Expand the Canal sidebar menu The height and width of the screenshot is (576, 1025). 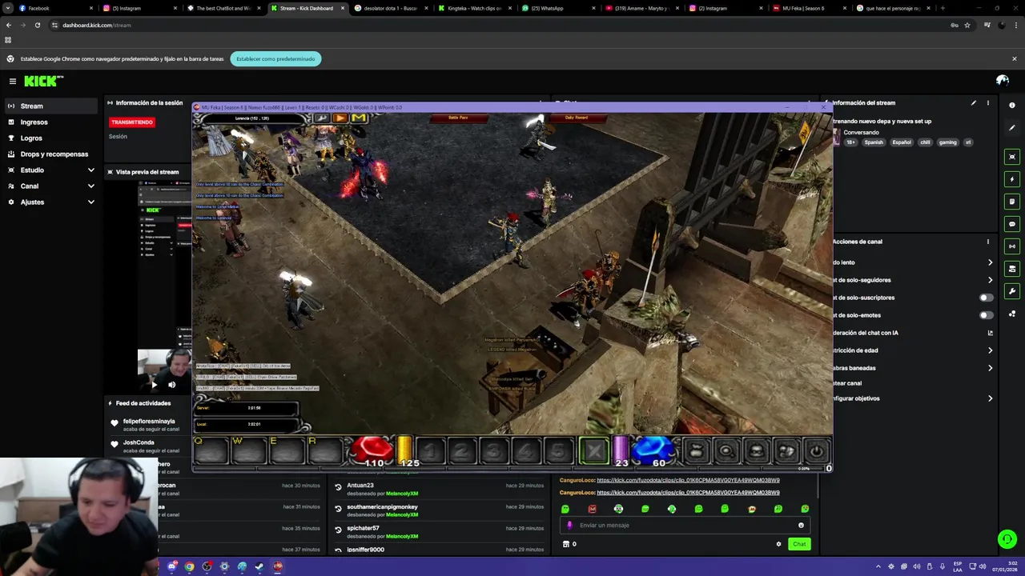(50, 186)
